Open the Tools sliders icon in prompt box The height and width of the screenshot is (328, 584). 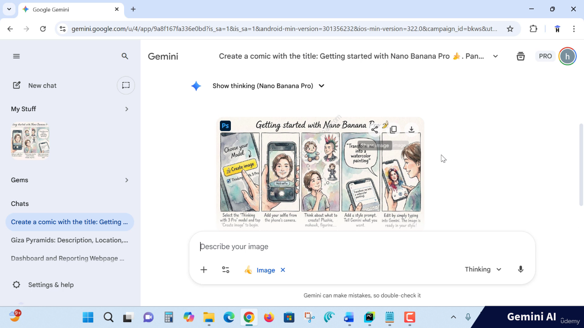[x=226, y=270]
